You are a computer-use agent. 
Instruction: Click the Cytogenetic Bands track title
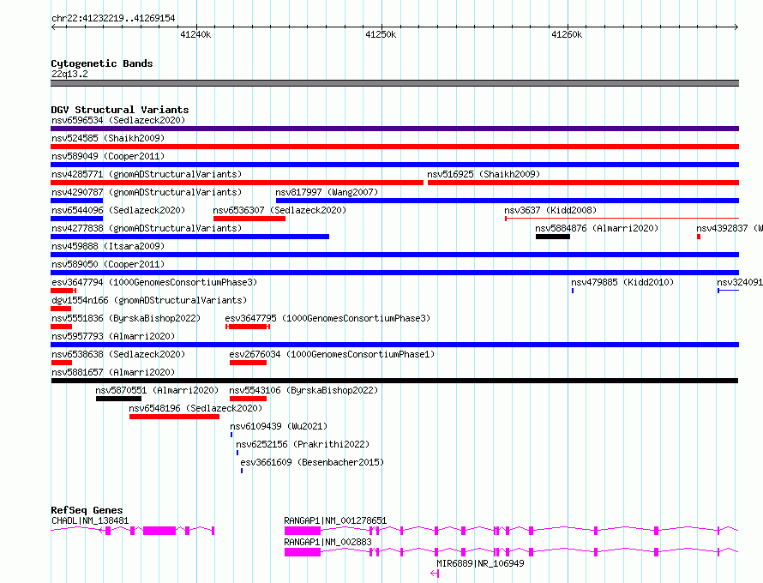[102, 63]
